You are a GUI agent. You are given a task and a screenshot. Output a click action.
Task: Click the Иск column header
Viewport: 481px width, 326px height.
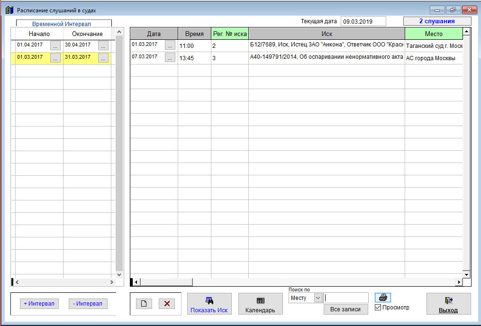[327, 34]
